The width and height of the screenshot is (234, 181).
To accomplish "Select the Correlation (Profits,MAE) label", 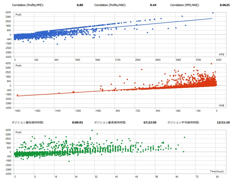I will click(110, 5).
